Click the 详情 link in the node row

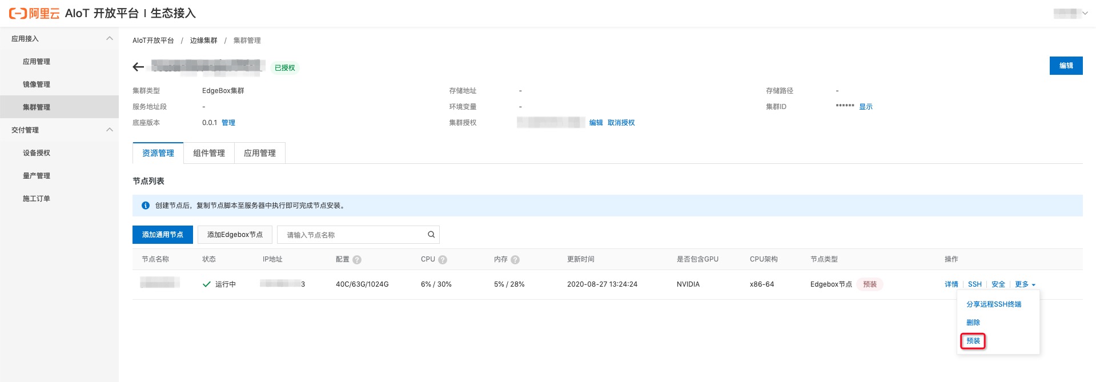point(952,284)
